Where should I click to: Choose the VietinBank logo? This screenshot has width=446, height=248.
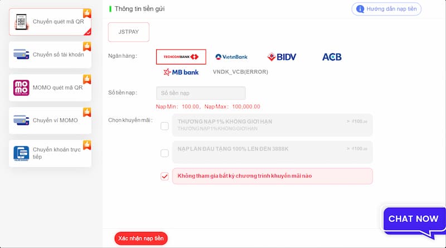tap(231, 57)
